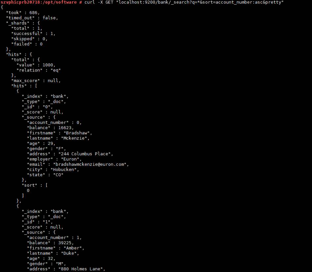312x272 pixels.
Task: Click the "880 Holmes Lane" address
Action: pos(82,269)
